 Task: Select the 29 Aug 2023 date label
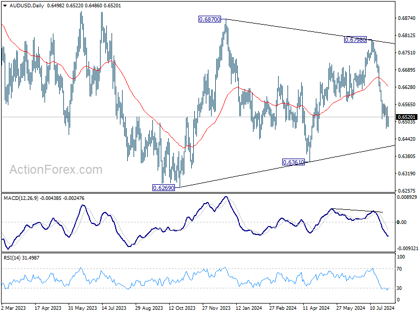click(149, 308)
